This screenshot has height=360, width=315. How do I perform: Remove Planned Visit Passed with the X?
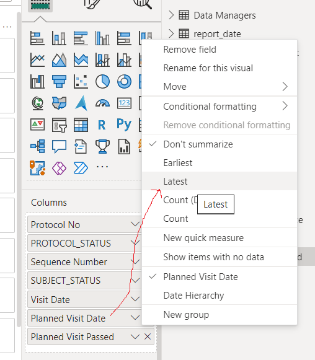pos(148,337)
